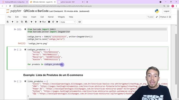Open a new browser tab
The width and height of the screenshot is (179, 100).
[87, 2]
